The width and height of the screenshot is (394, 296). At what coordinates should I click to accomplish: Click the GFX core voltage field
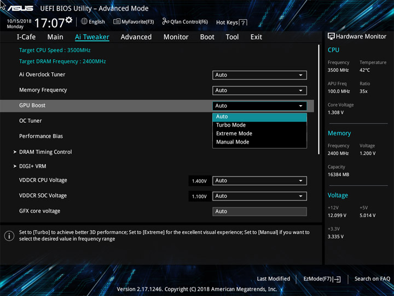[259, 212]
